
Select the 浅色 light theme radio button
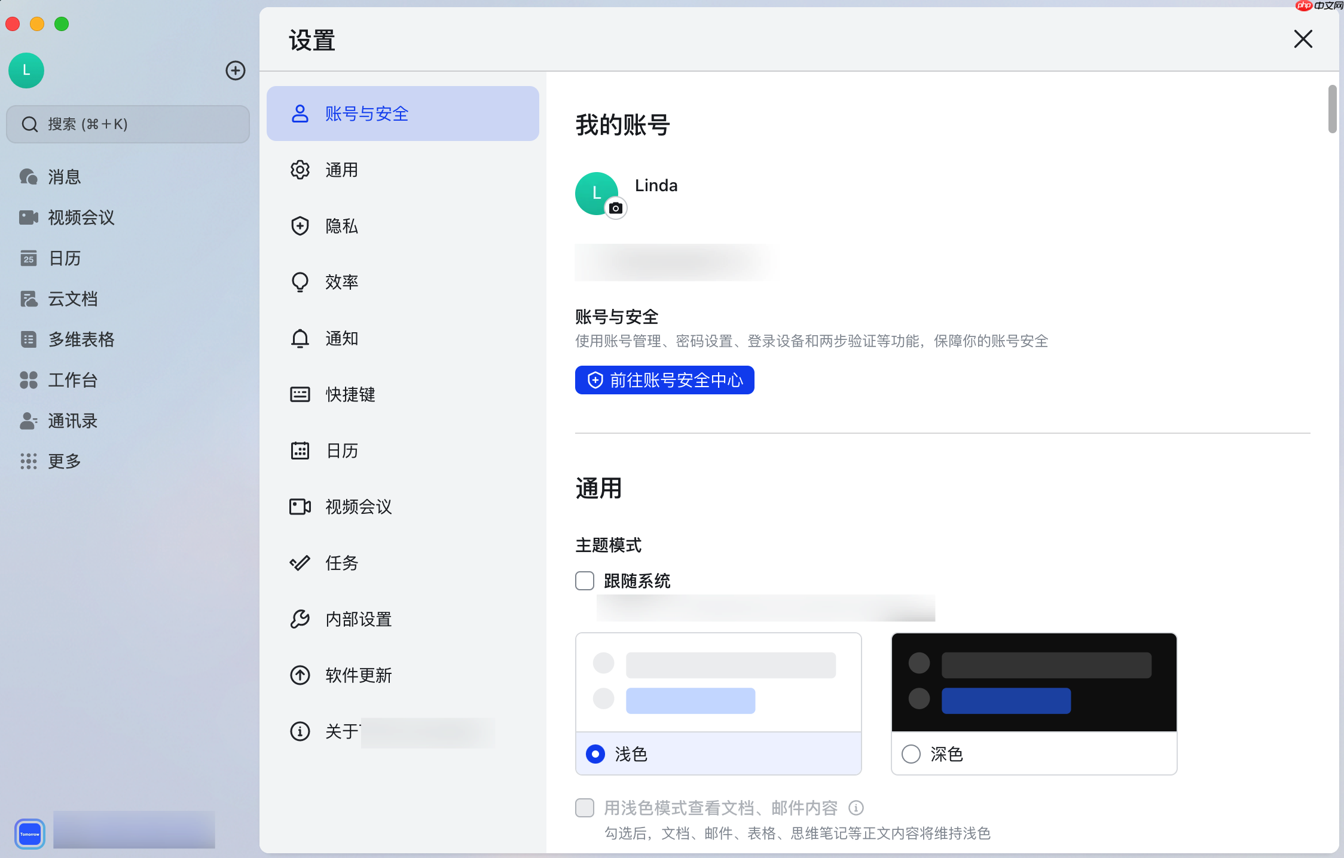click(595, 754)
